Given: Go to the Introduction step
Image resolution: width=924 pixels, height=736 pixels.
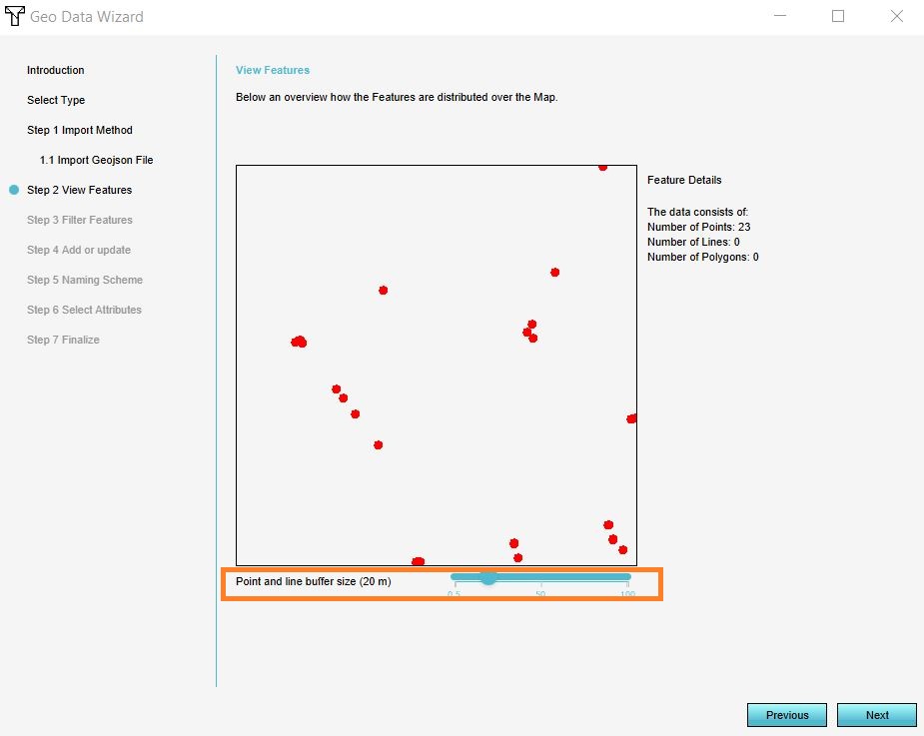Looking at the screenshot, I should pyautogui.click(x=56, y=70).
